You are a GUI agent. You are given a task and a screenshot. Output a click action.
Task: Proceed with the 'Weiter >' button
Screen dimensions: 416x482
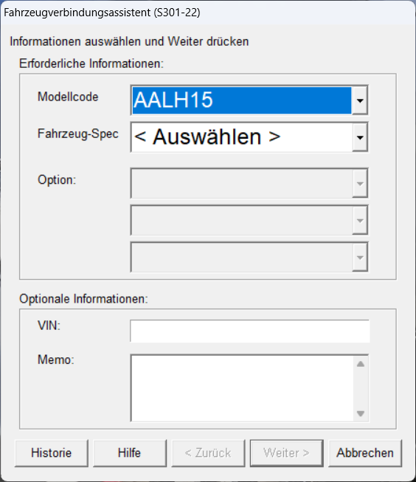tap(287, 453)
